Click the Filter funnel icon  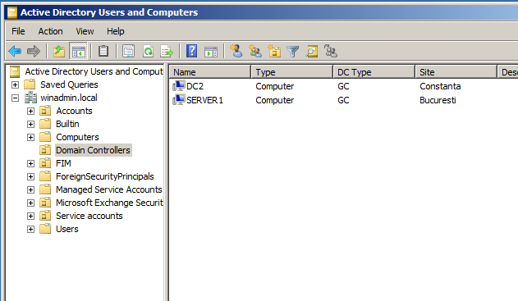pyautogui.click(x=293, y=52)
